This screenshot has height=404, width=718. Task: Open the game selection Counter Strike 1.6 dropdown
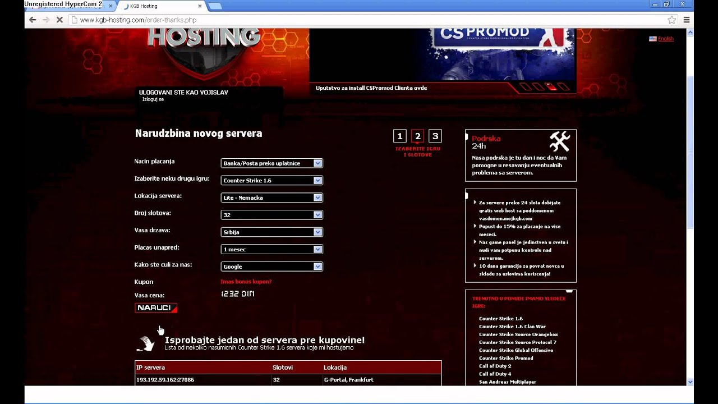[271, 181]
